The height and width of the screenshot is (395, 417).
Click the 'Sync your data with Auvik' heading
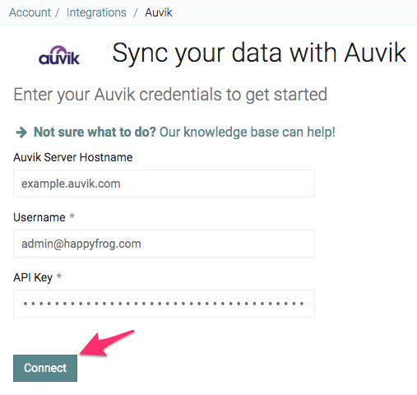(x=259, y=53)
